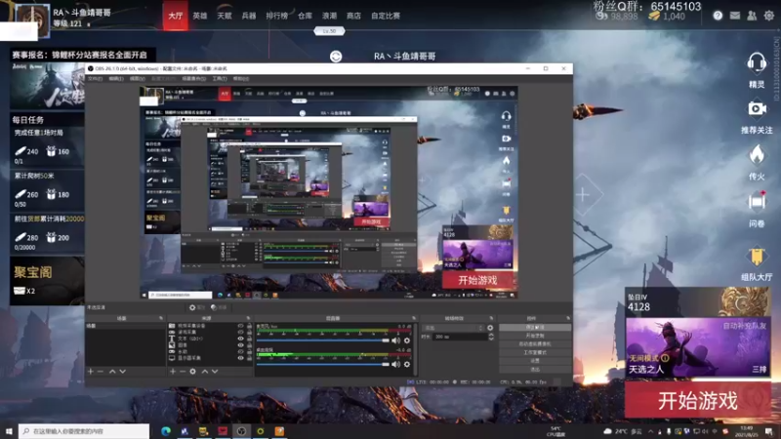This screenshot has width=781, height=439.
Task: Open 天选之人 mode card
Action: click(697, 347)
